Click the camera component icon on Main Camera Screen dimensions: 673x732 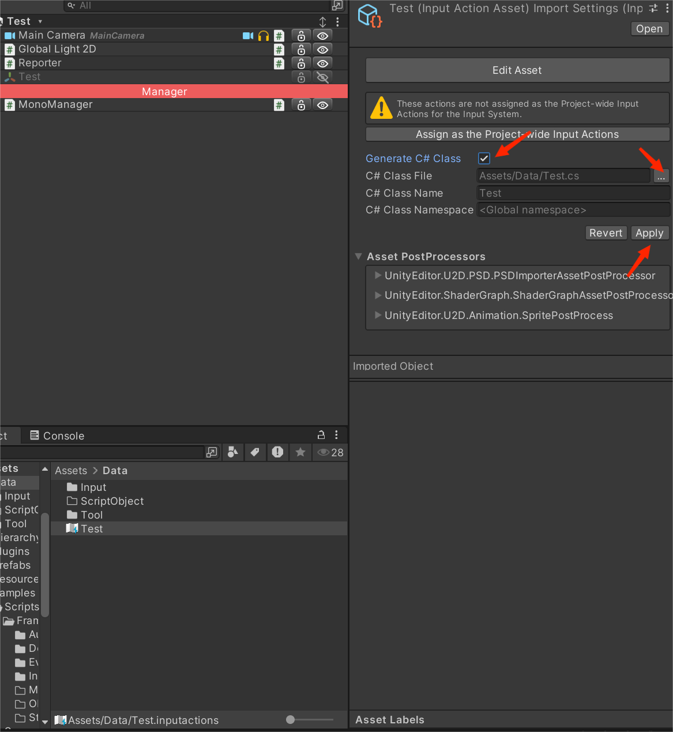tap(248, 36)
